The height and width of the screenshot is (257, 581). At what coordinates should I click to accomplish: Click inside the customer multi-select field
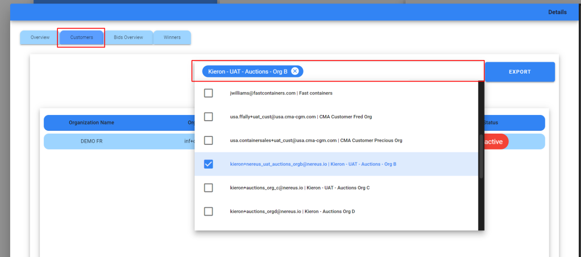click(x=391, y=71)
